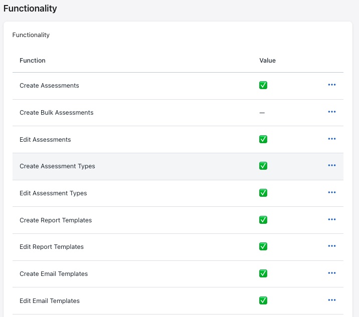359x317 pixels.
Task: Select the Create Assessment Types row label
Action: click(57, 166)
